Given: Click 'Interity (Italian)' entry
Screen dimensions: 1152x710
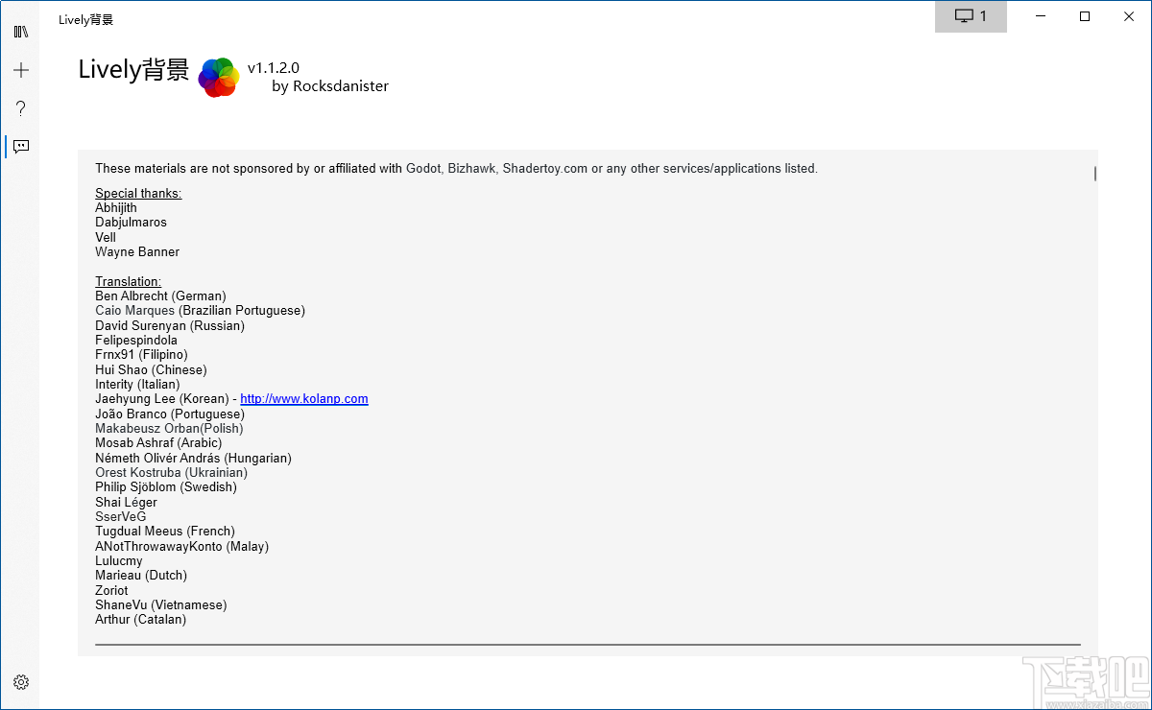Looking at the screenshot, I should pos(137,384).
